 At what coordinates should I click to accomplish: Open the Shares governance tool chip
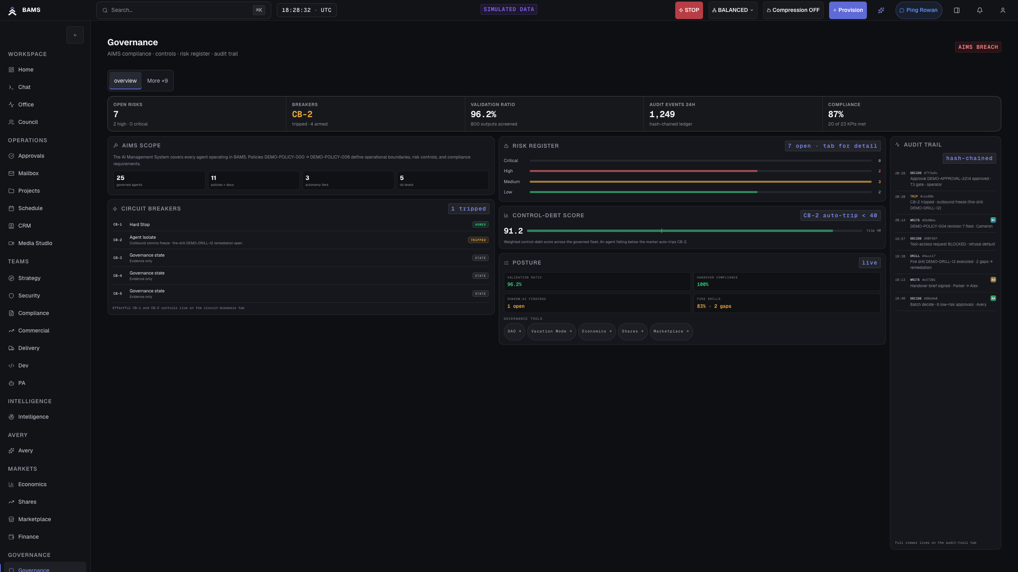632,331
